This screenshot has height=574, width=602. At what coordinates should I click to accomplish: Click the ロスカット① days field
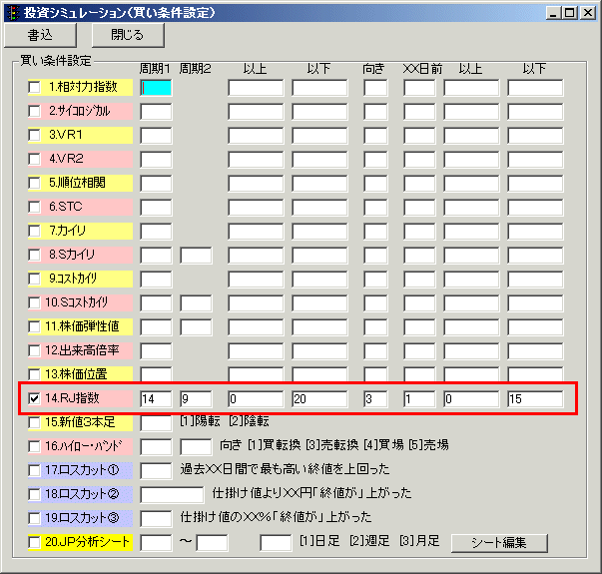(x=156, y=471)
